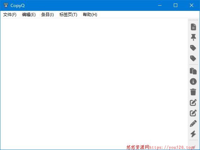Click the clipboard paste icon
This screenshot has height=150, width=200.
pyautogui.click(x=193, y=71)
